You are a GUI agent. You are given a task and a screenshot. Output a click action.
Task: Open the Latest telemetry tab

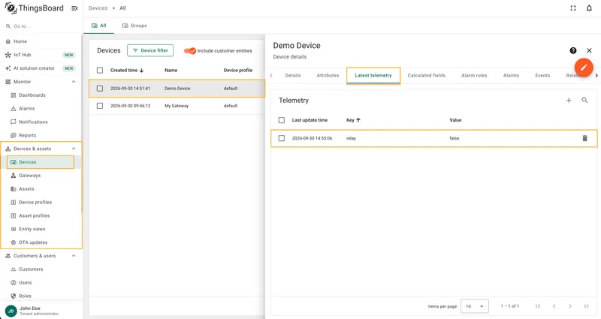point(373,76)
